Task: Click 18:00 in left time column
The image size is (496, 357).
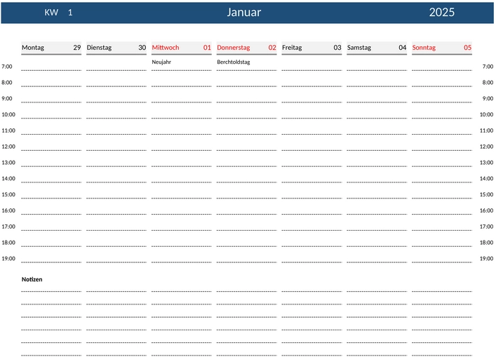Action: pyautogui.click(x=8, y=243)
